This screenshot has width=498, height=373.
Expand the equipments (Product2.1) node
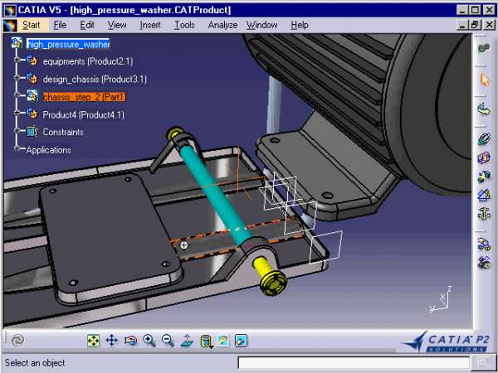tap(16, 60)
